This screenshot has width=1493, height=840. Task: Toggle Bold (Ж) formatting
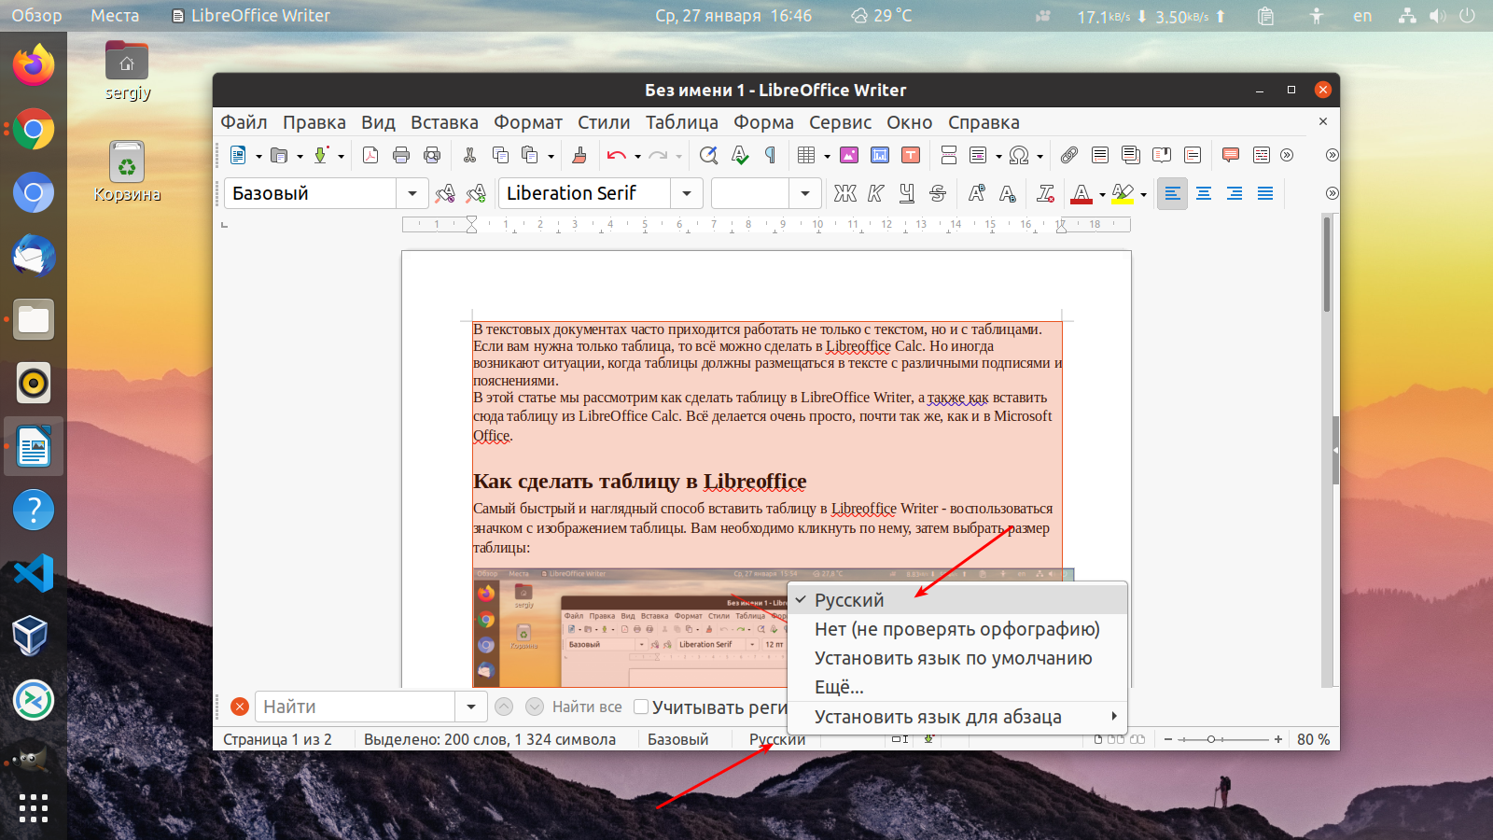point(845,193)
